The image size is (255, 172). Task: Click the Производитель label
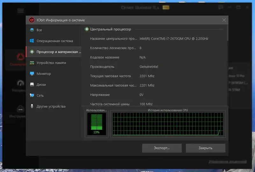[102, 67]
